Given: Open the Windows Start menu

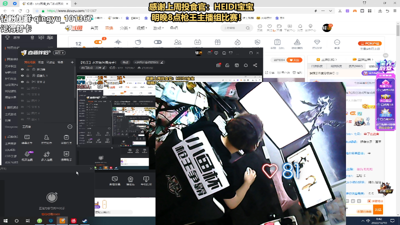Looking at the screenshot, I should point(5,220).
